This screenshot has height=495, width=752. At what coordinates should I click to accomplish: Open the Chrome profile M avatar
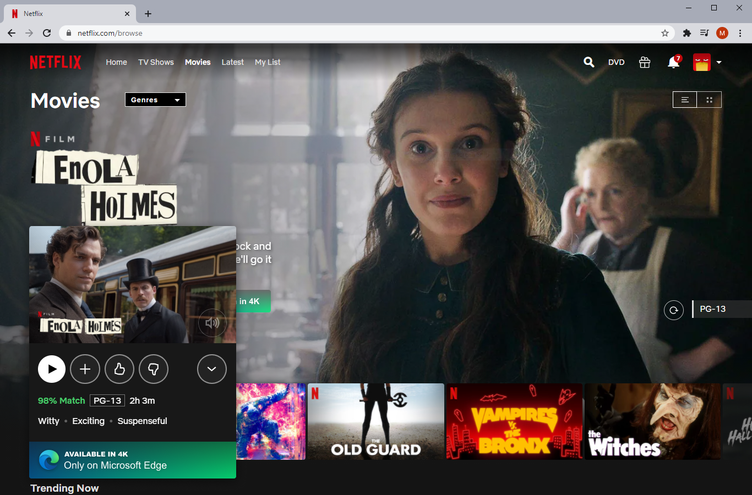point(722,33)
